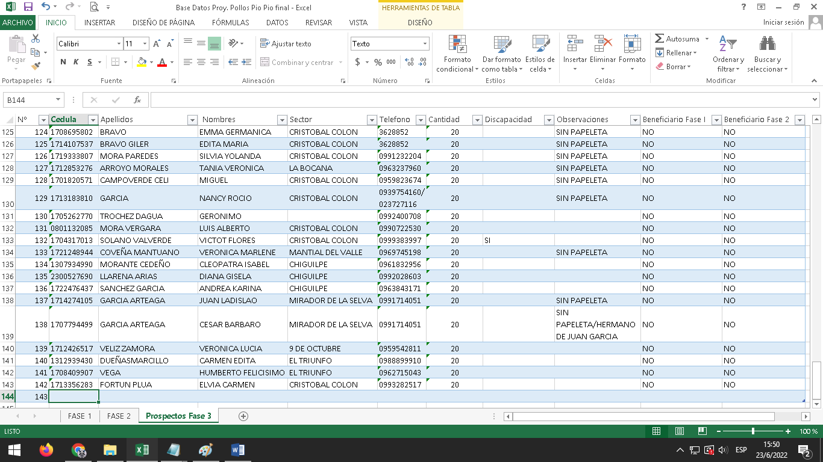Screen dimensions: 823x462
Task: Click the Iniciar sesión link
Action: click(x=783, y=23)
